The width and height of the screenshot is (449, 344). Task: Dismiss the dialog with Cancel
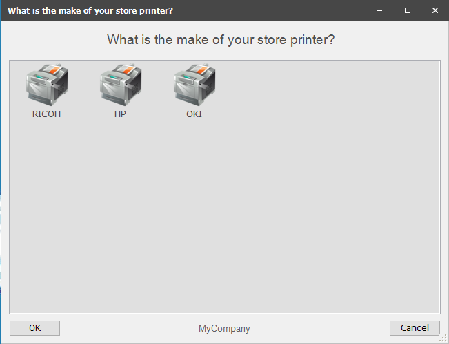point(415,328)
